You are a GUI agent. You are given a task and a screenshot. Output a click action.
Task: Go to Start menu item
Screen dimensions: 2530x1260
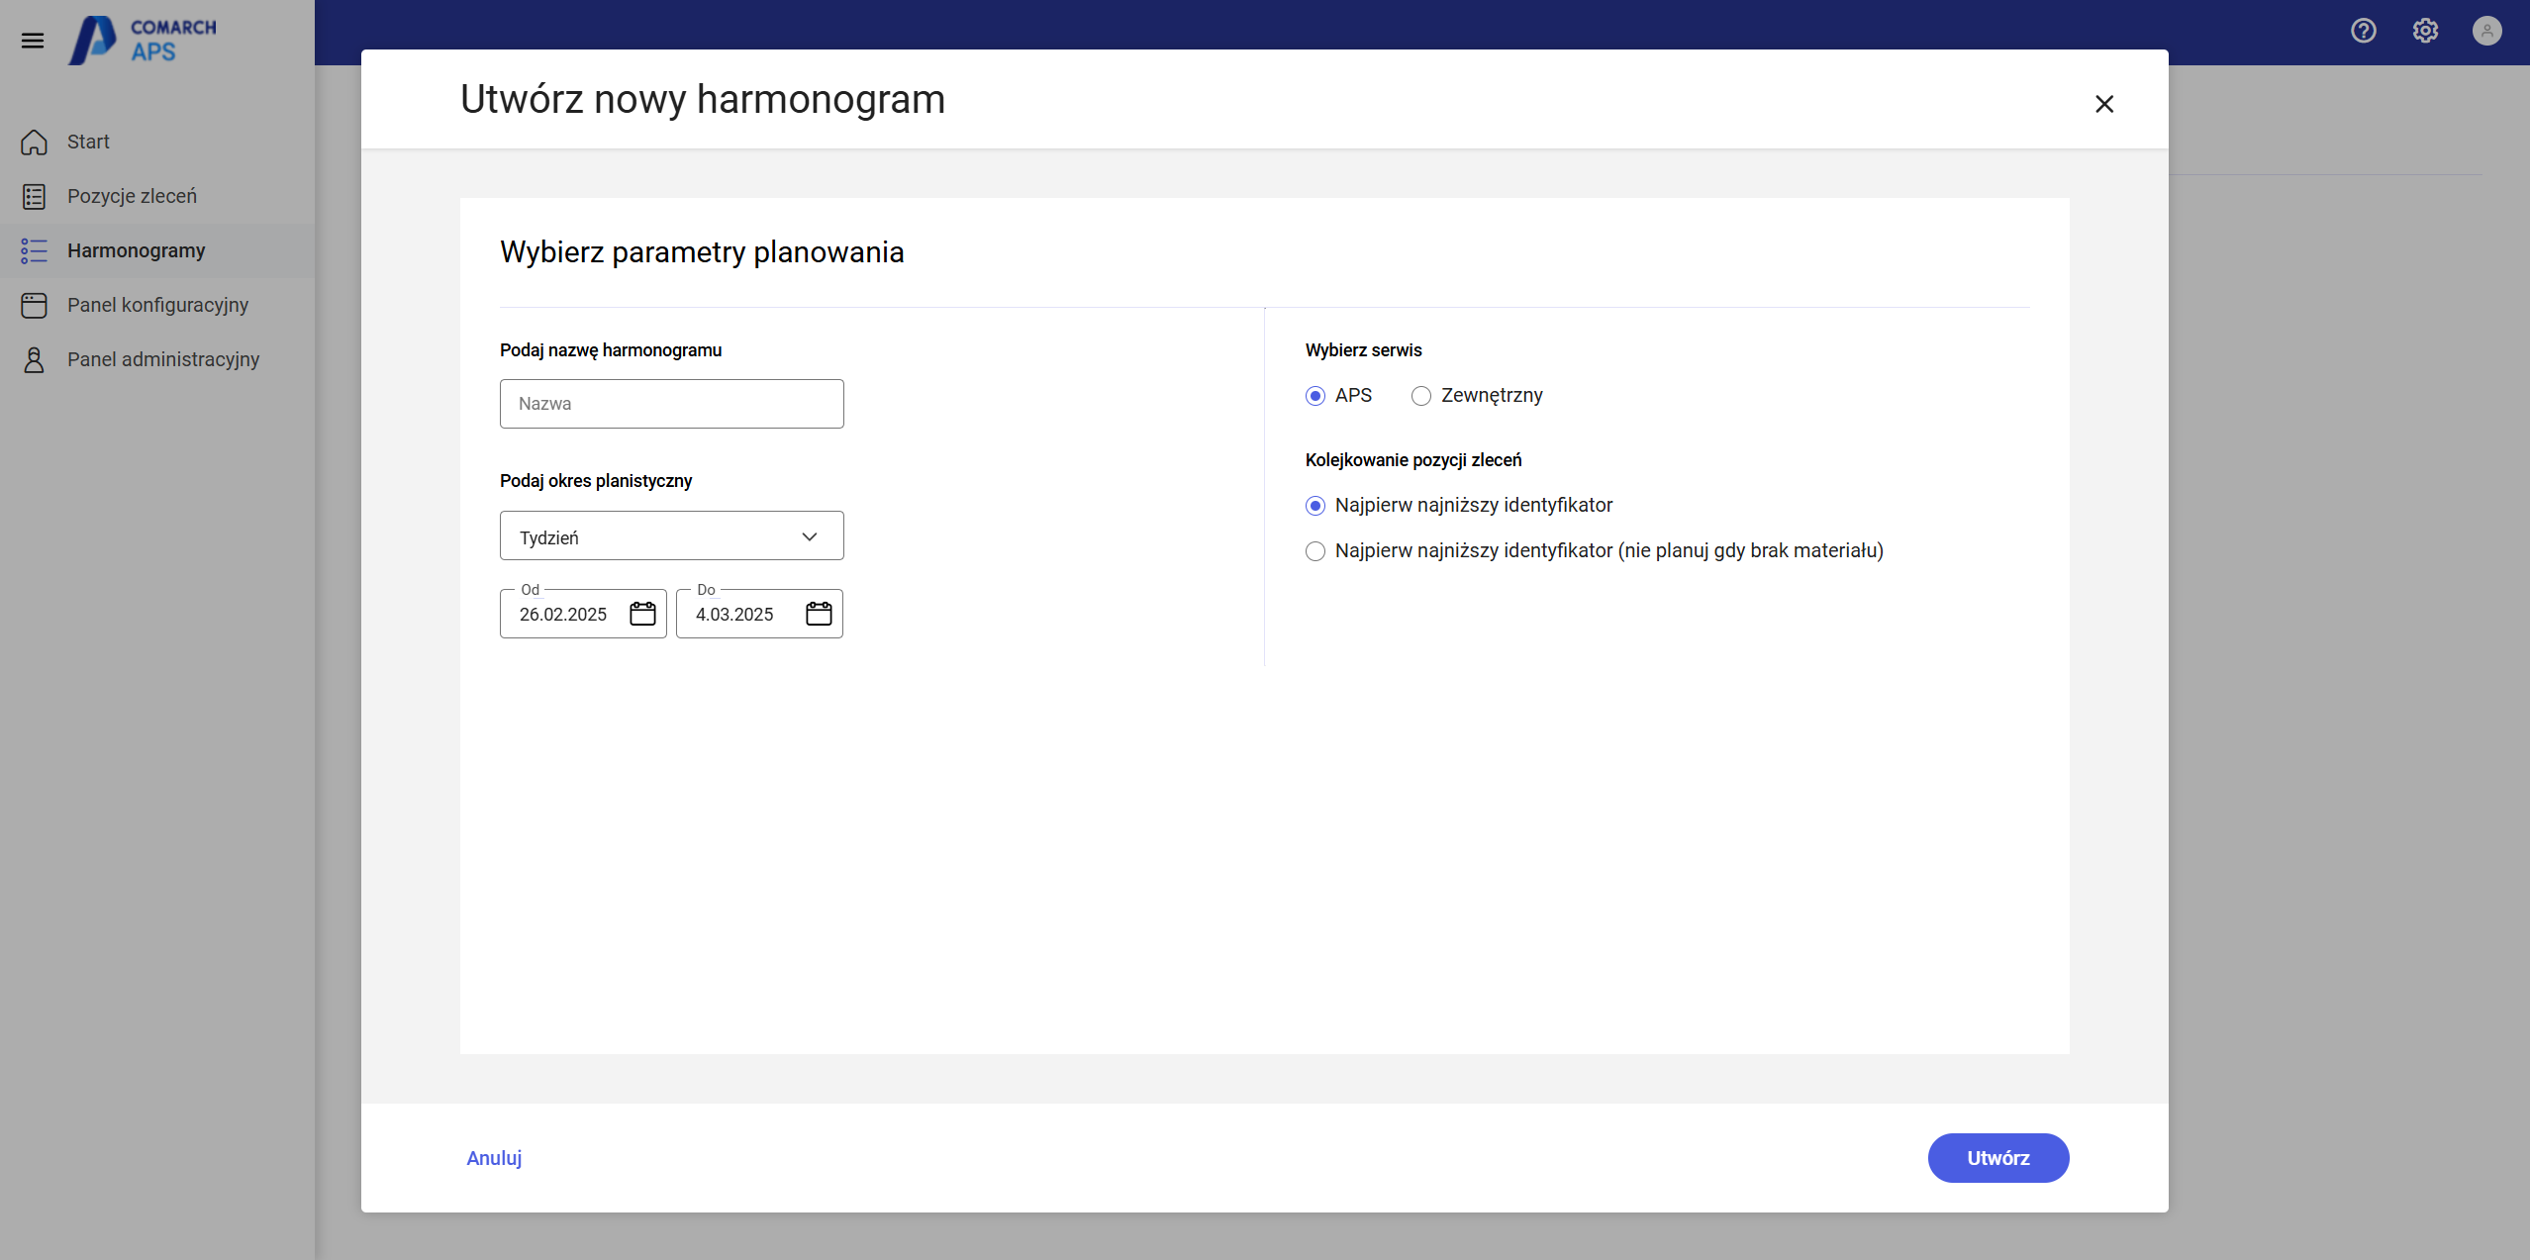coord(157,142)
